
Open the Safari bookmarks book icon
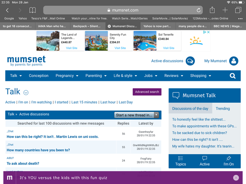[32, 10]
